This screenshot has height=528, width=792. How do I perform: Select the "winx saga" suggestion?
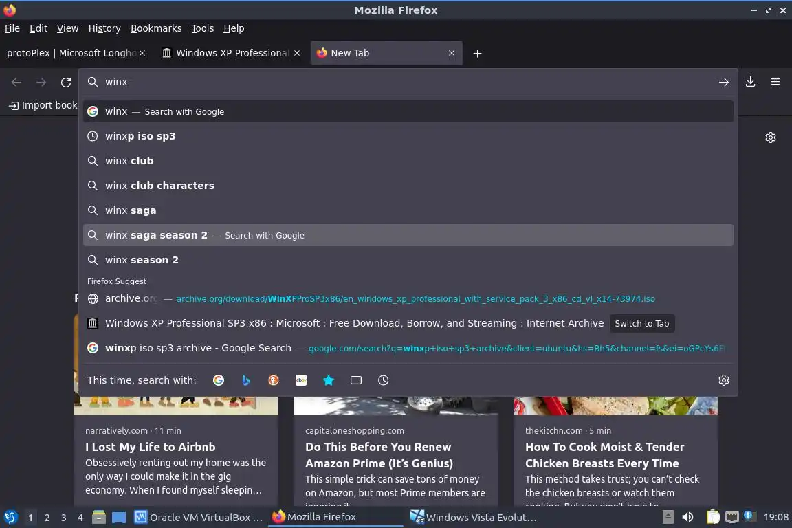coord(408,210)
